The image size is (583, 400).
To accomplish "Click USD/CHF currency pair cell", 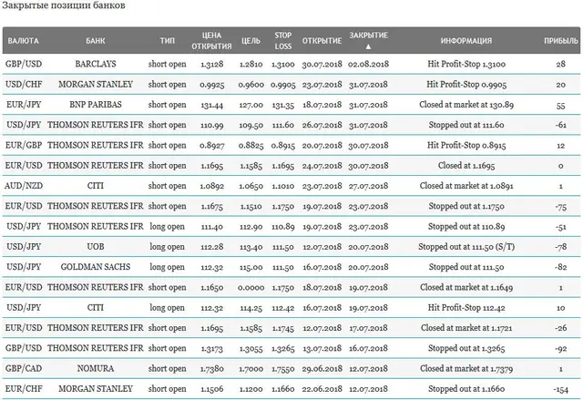I will (24, 85).
